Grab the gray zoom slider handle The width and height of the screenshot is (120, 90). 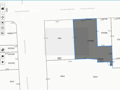tap(7, 10)
